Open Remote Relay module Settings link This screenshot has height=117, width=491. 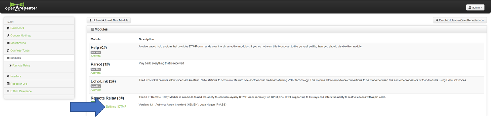[x=111, y=107]
